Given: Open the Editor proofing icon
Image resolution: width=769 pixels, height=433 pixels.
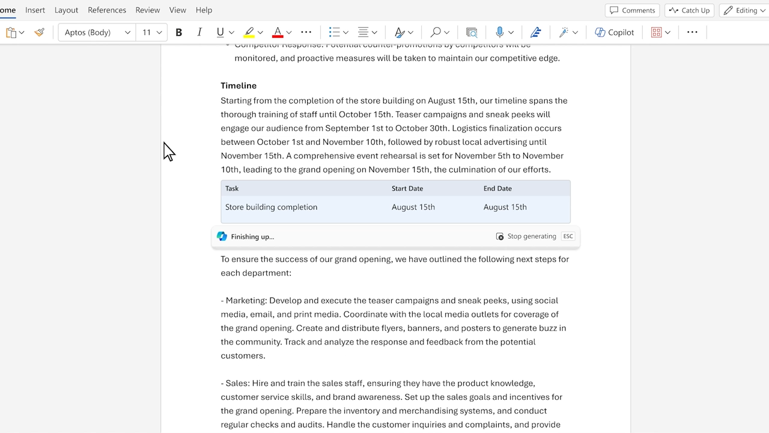Looking at the screenshot, I should (535, 32).
